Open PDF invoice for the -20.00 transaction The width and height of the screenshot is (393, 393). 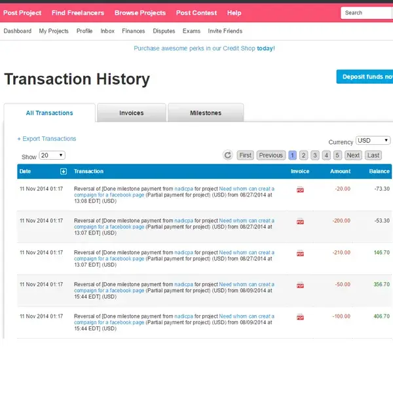[301, 190]
